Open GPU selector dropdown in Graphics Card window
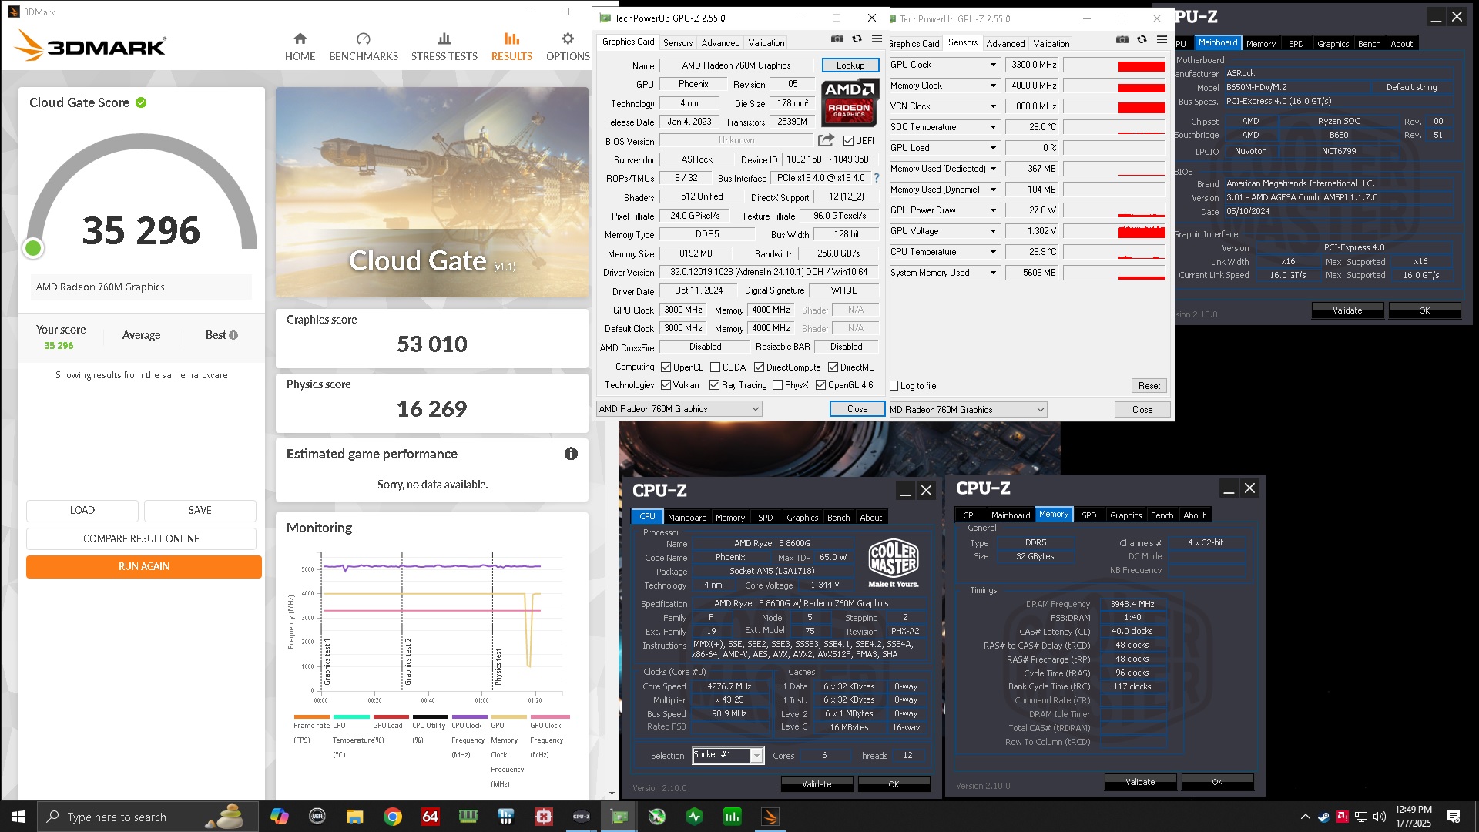The image size is (1479, 832). point(679,409)
